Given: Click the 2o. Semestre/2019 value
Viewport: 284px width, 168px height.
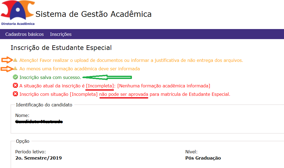Looking at the screenshot, I should [x=38, y=158].
